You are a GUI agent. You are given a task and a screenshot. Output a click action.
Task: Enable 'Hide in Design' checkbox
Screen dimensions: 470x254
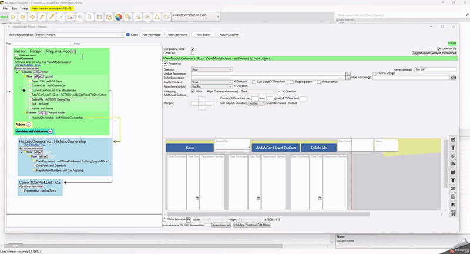[x=374, y=73]
